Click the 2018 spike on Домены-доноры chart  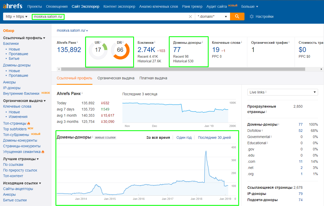(x=206, y=151)
